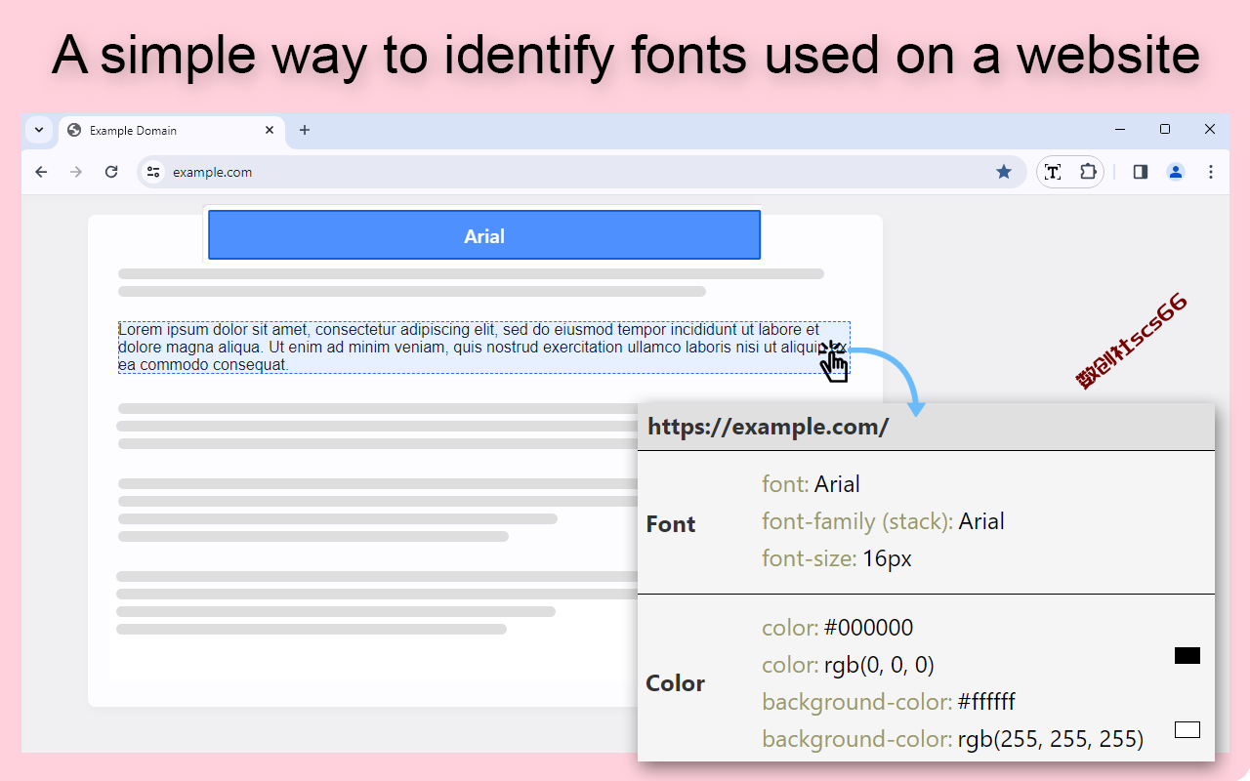
Task: Activate the font identifier extension icon
Action: coord(1053,172)
